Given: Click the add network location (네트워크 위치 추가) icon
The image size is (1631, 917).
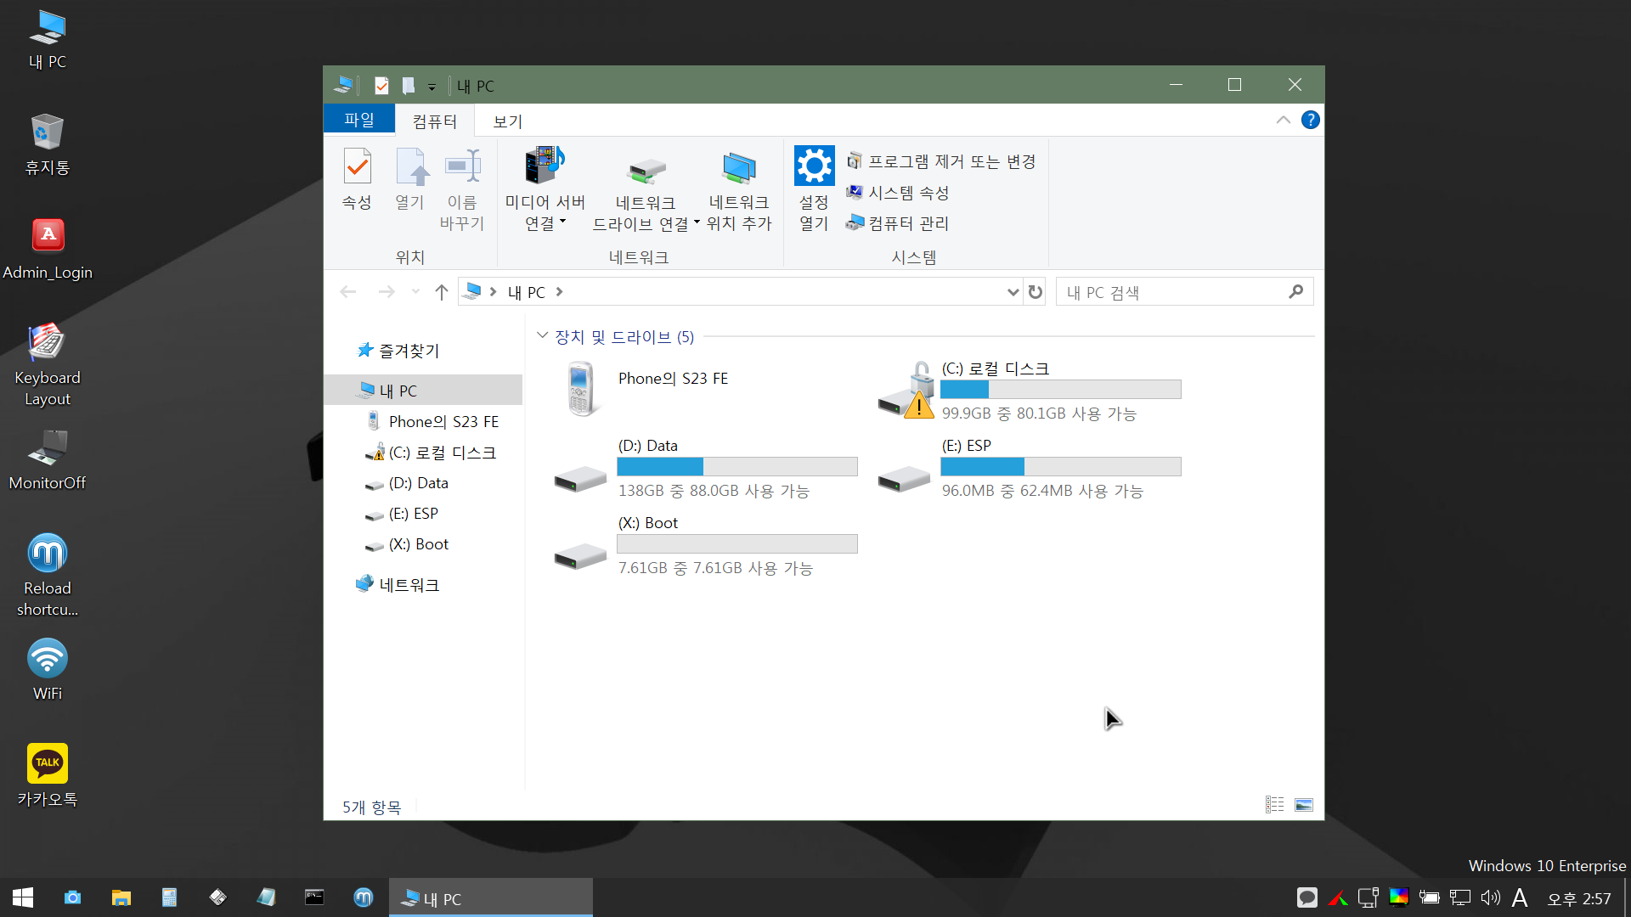Looking at the screenshot, I should point(738,168).
